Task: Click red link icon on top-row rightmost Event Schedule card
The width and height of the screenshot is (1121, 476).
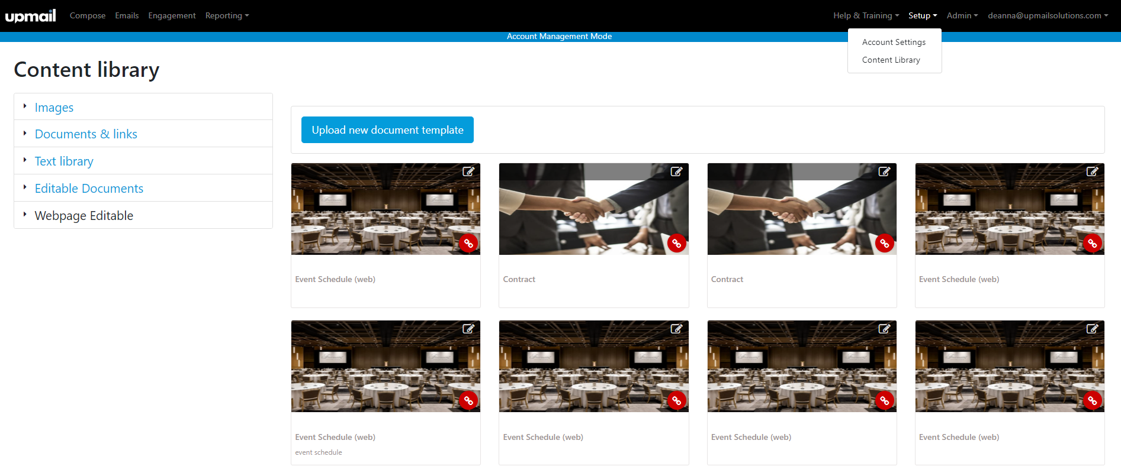Action: pos(1093,243)
